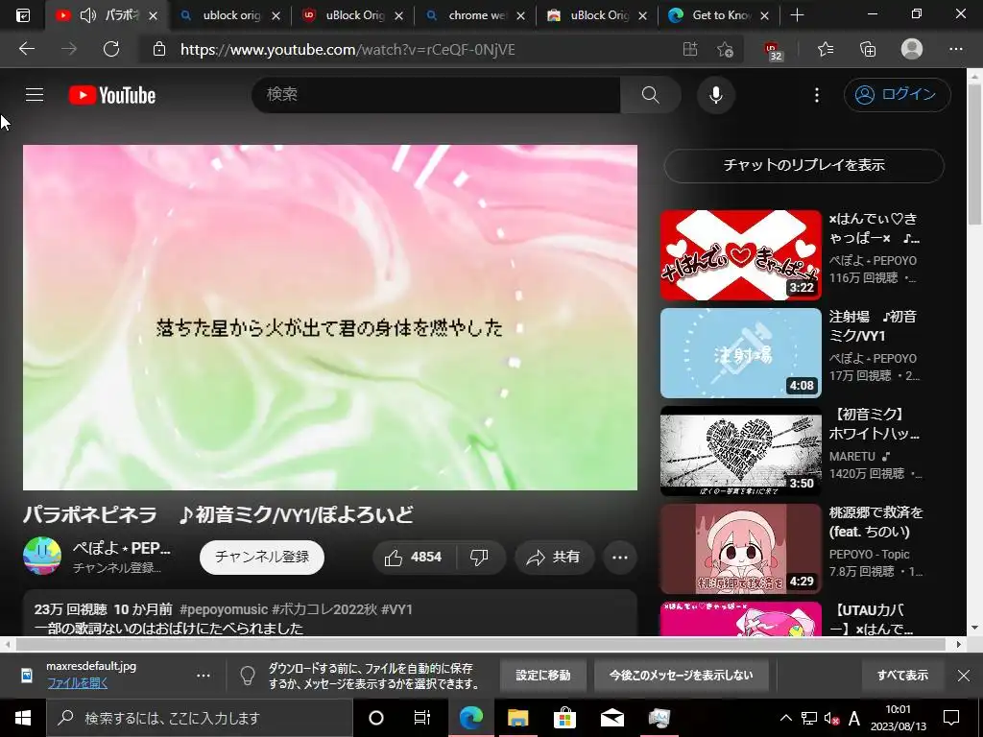The width and height of the screenshot is (983, 737).
Task: Open the ×はんでぃ♡きゃっぱー× video thumbnail
Action: tap(740, 255)
